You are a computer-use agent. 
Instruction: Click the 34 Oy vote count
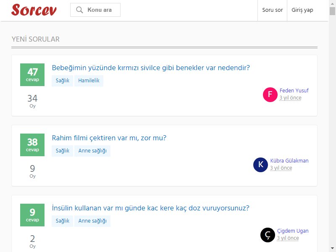coord(32,101)
